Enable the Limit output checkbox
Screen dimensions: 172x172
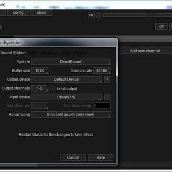click(x=53, y=88)
